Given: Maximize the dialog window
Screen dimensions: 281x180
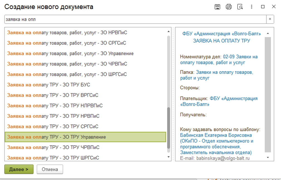Looking at the screenshot, I should pyautogui.click(x=263, y=7).
